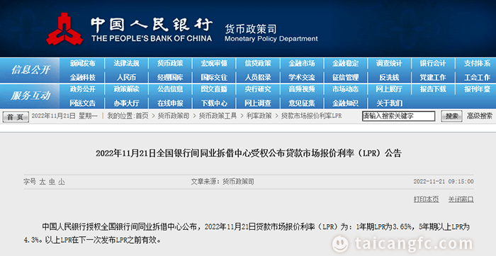This screenshot has width=496, height=256.
Task: Select 网上调查 in the navigation
Action: click(258, 103)
